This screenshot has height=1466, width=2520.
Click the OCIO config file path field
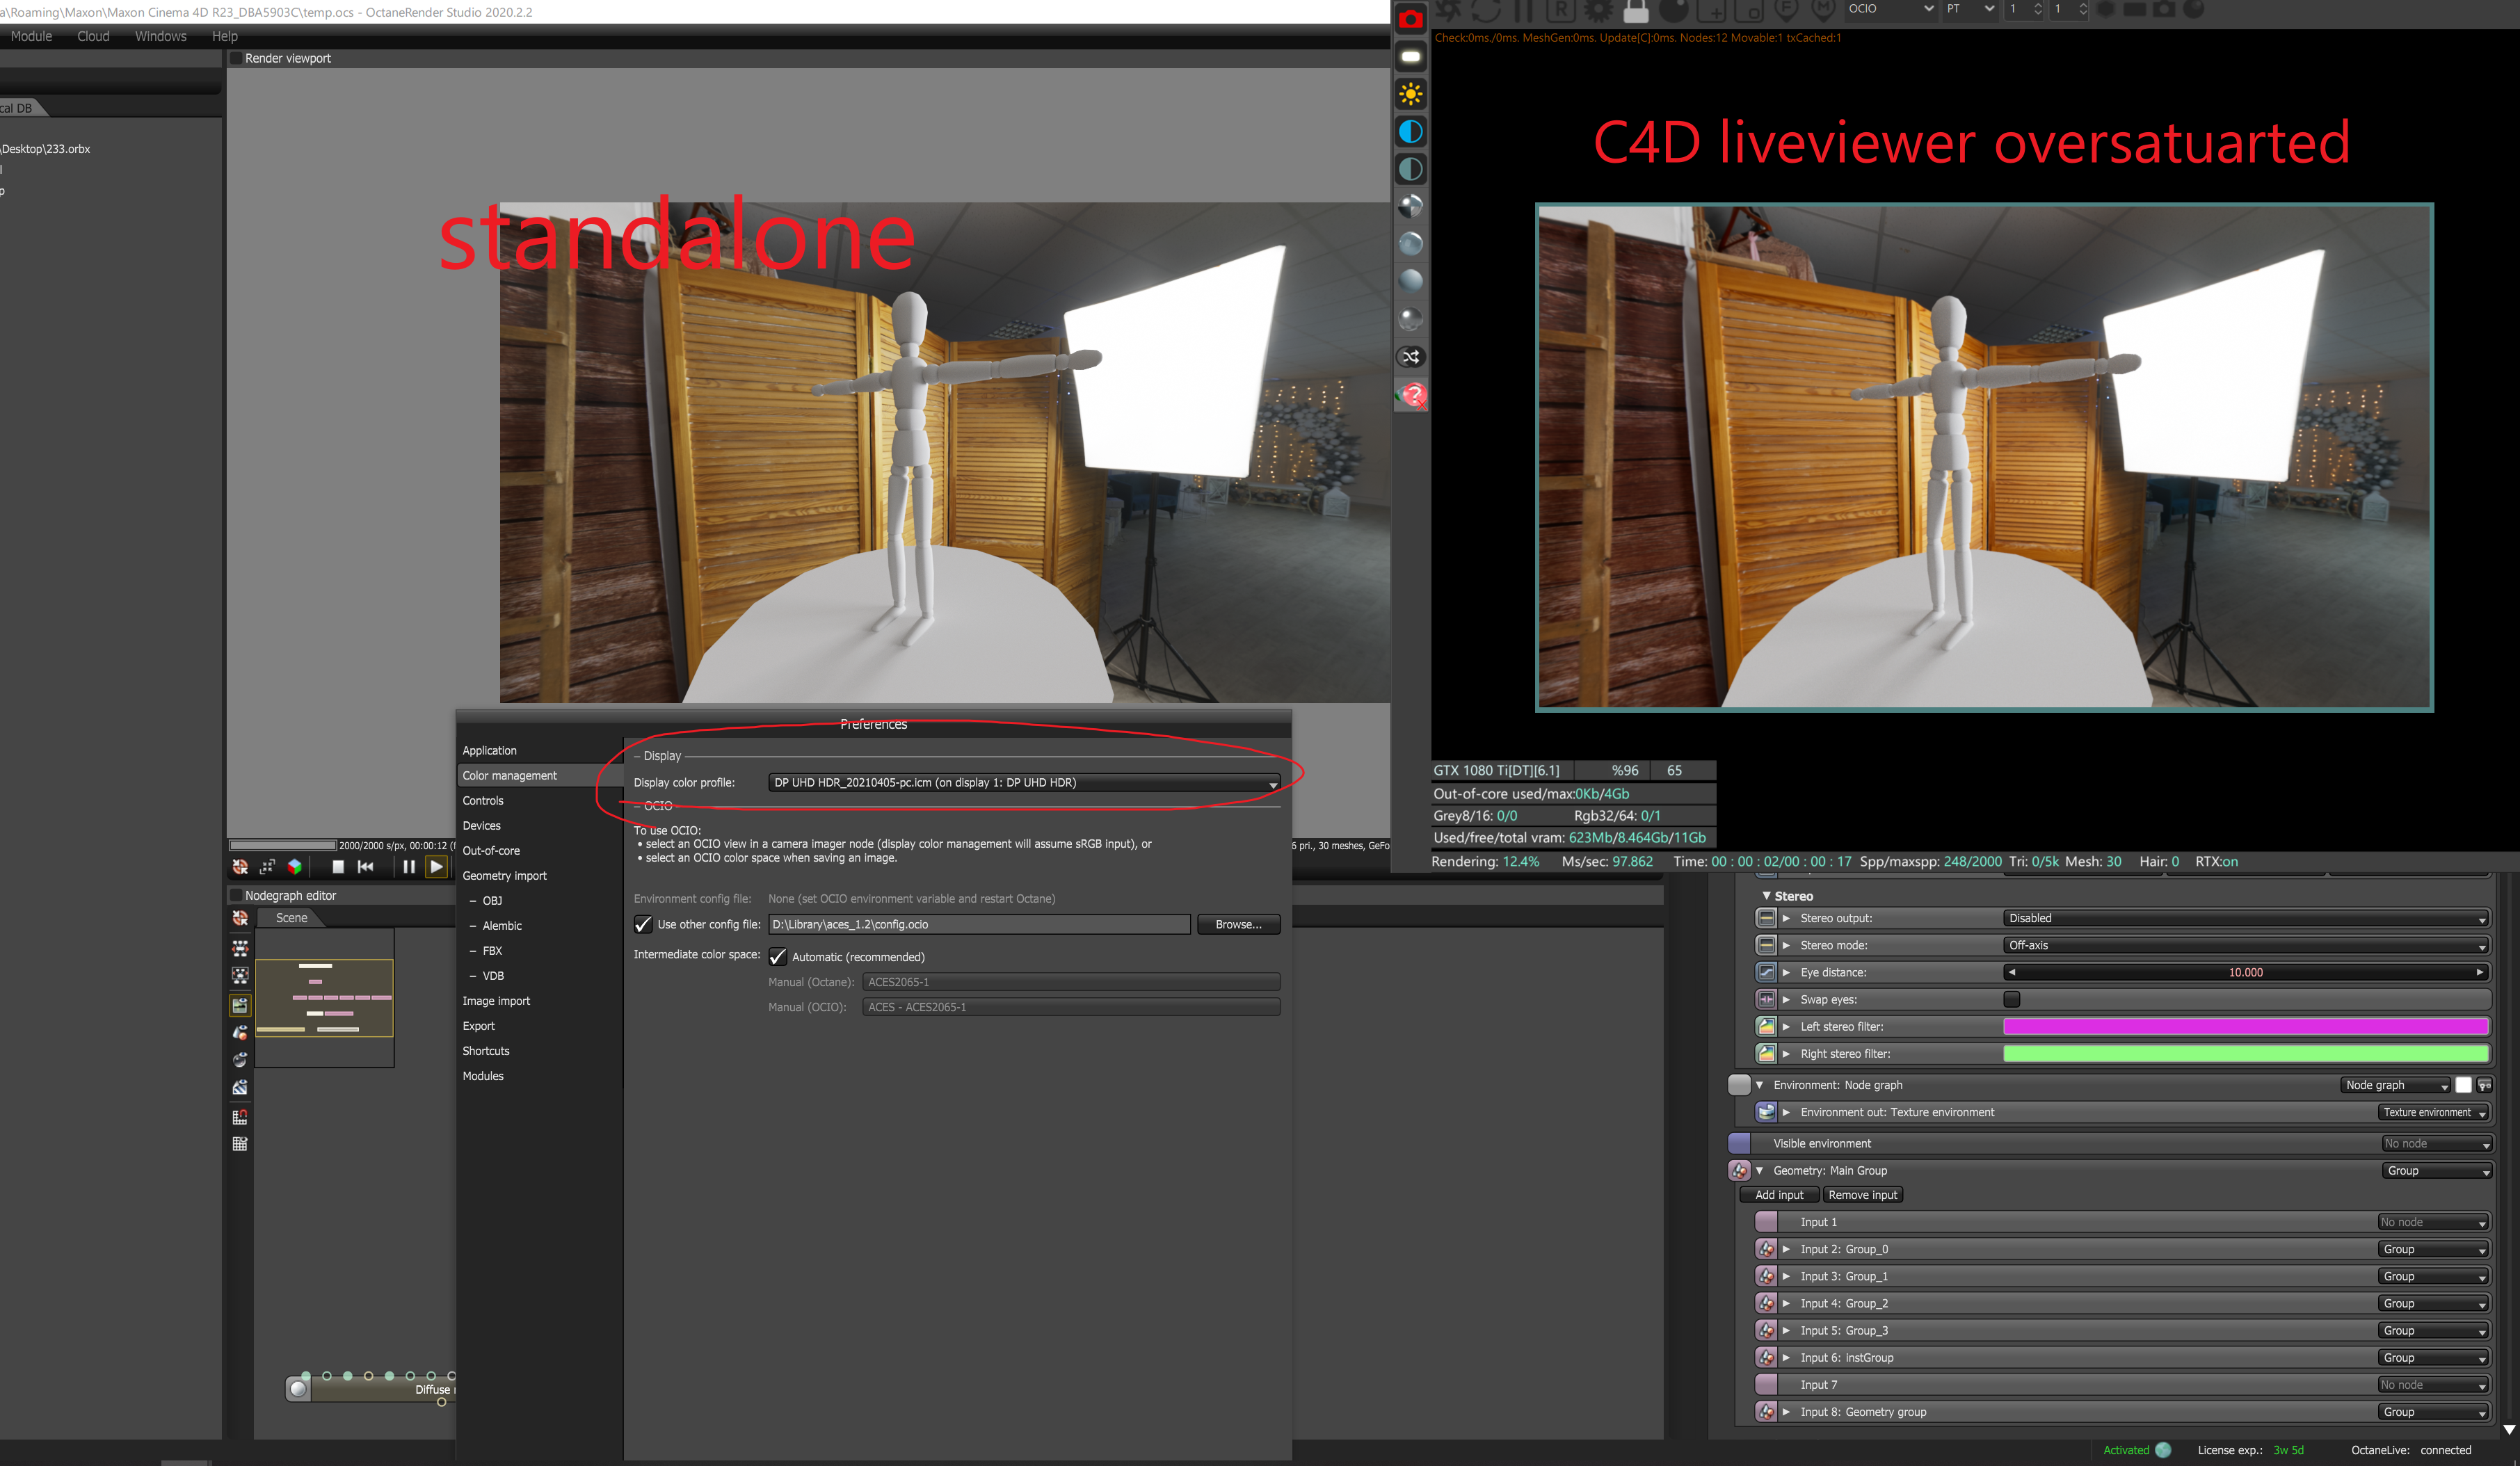pos(979,924)
